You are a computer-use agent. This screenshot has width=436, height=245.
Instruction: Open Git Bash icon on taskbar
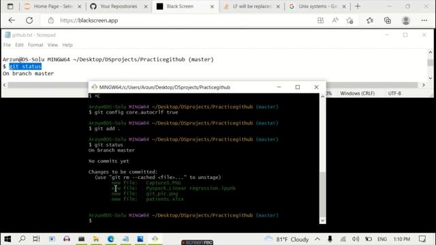click(155, 239)
